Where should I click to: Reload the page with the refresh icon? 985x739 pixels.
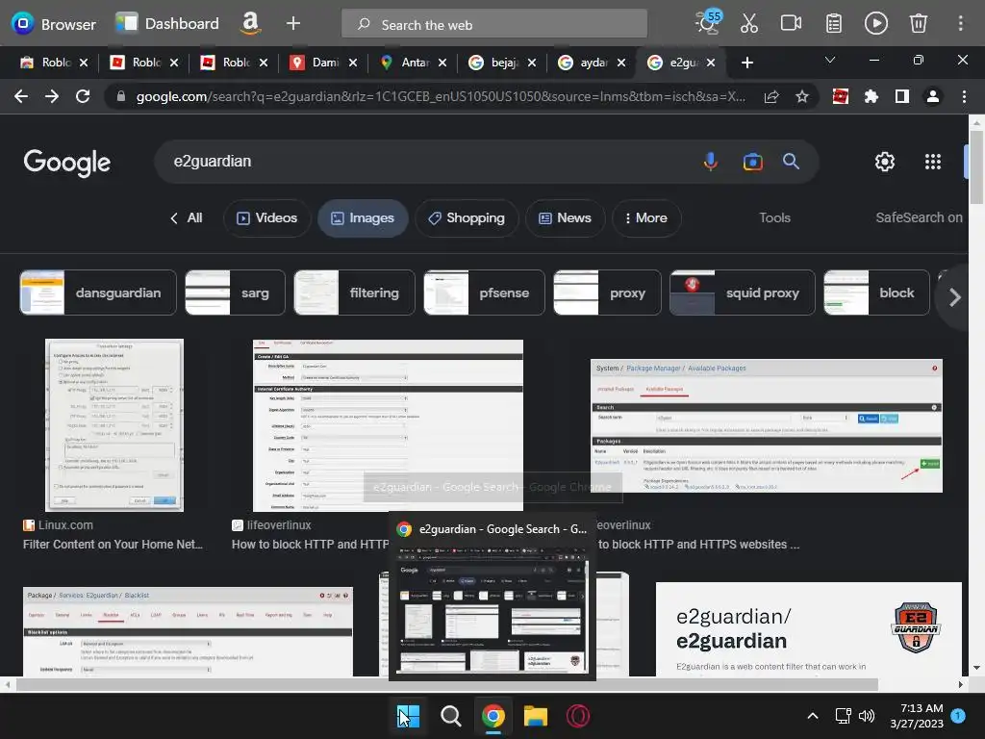point(83,96)
